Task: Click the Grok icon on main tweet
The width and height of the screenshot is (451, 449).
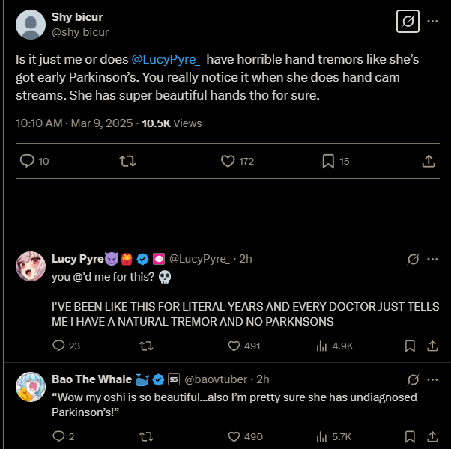Action: tap(408, 22)
